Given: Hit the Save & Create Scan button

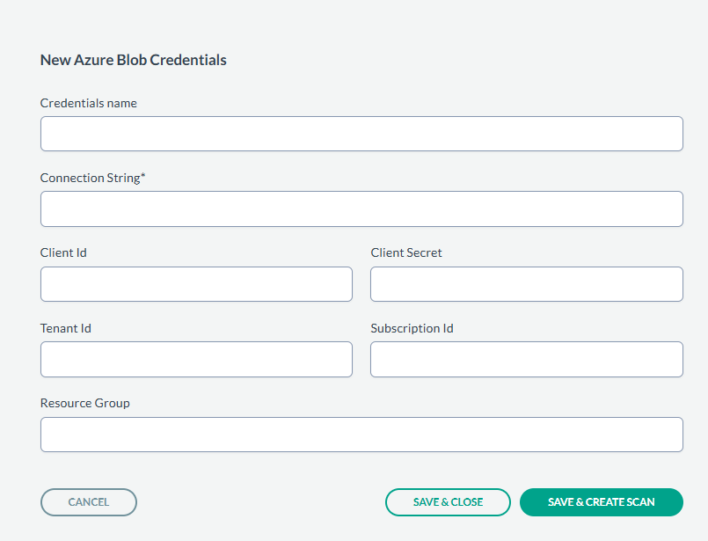Looking at the screenshot, I should 601,502.
